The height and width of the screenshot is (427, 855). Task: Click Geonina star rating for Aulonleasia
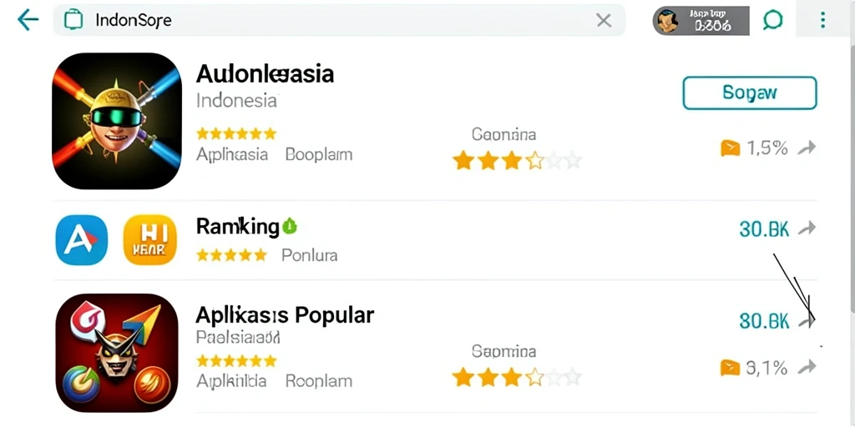coord(516,161)
